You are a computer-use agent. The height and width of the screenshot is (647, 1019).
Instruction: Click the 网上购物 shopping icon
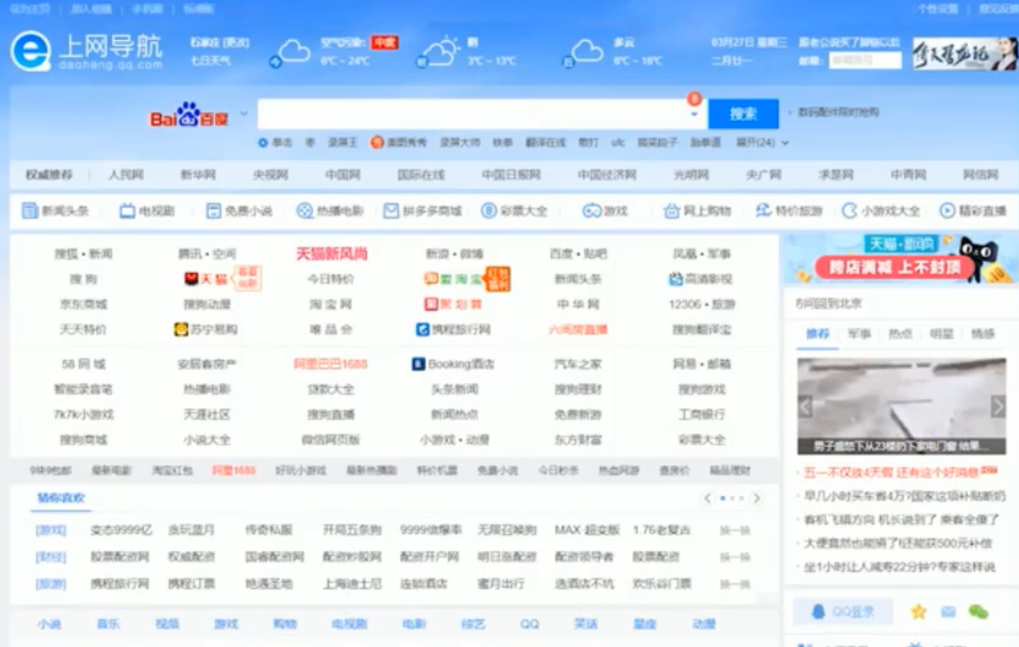coord(672,211)
